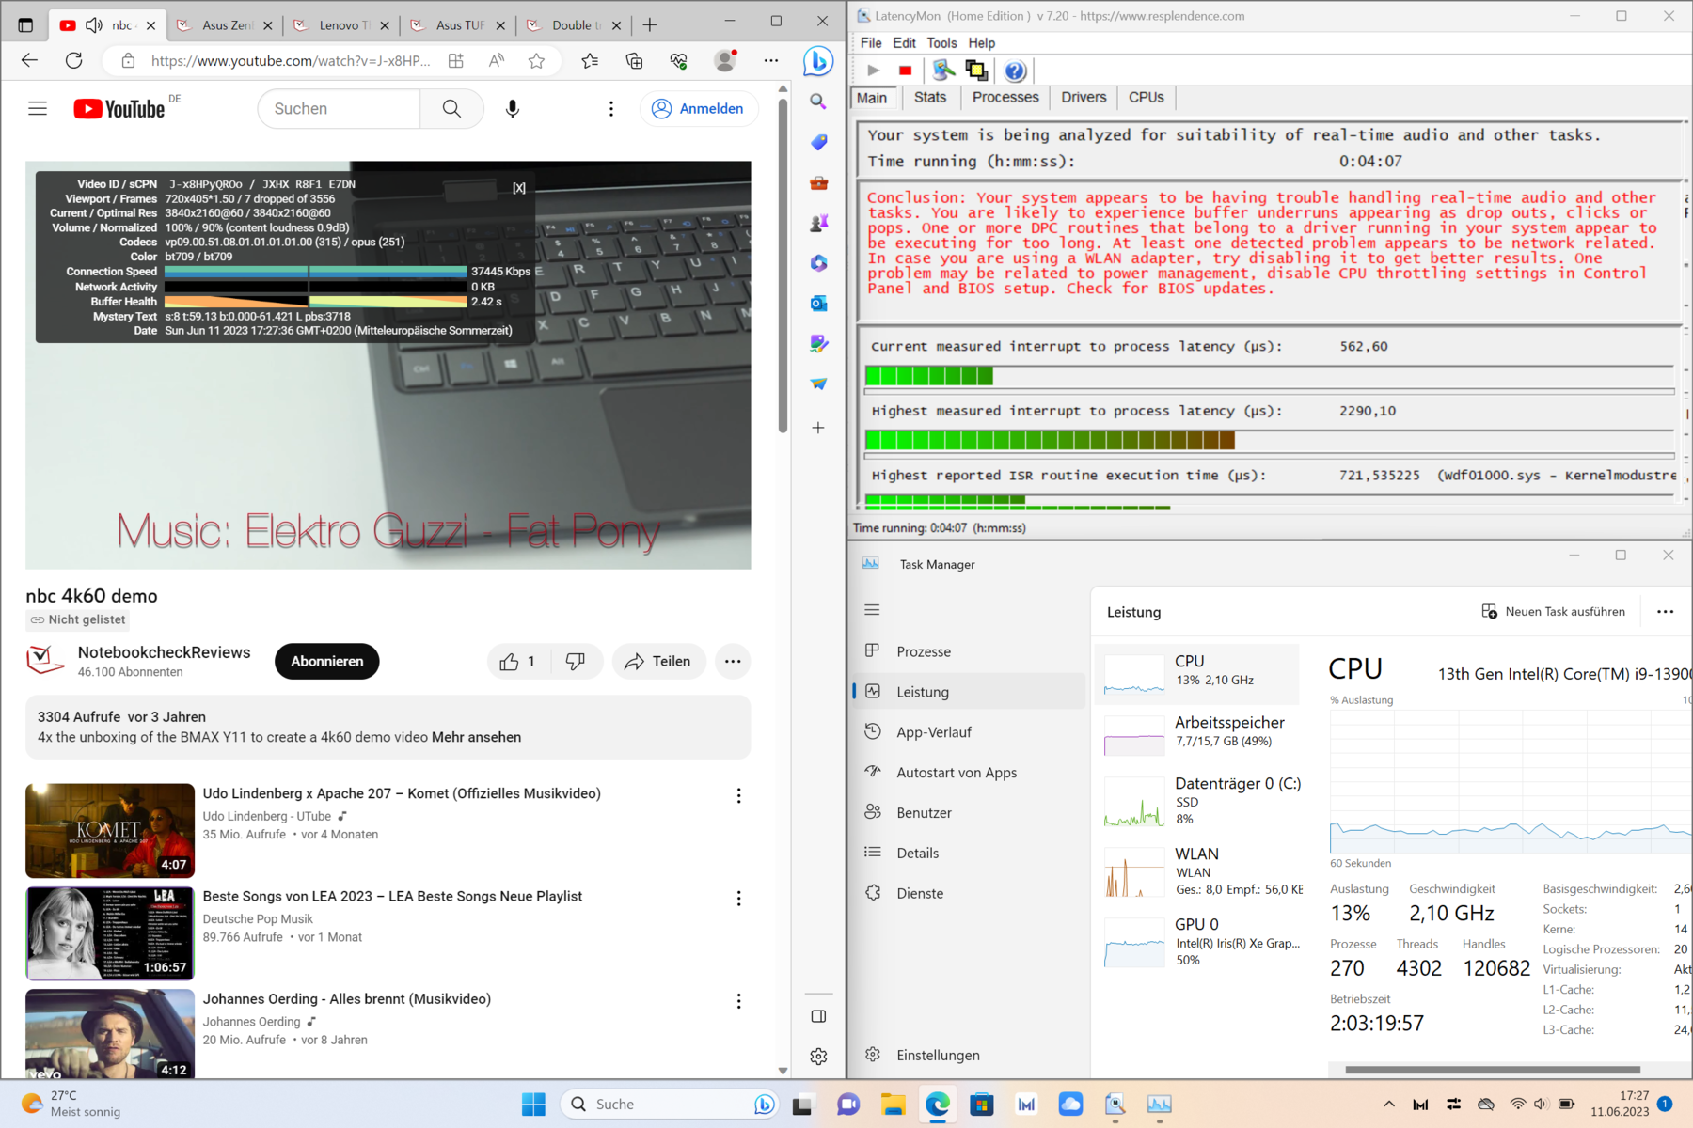
Task: Switch to the Drivers tab in LatencyMon
Action: click(1084, 98)
